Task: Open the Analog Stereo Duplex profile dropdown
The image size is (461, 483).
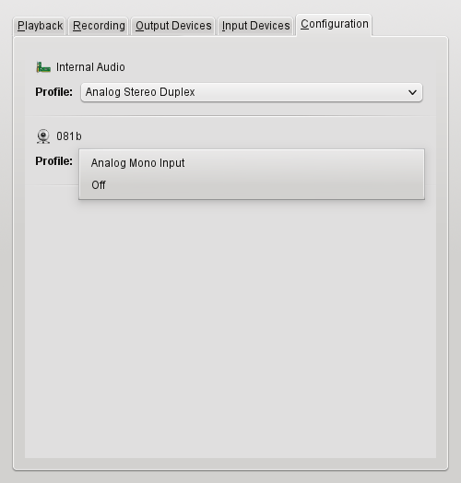Action: 252,92
